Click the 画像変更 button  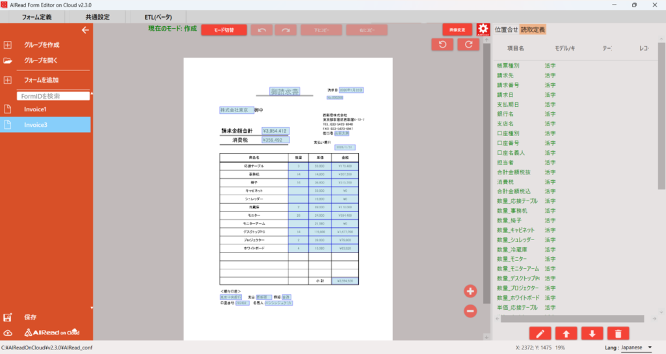pos(457,30)
